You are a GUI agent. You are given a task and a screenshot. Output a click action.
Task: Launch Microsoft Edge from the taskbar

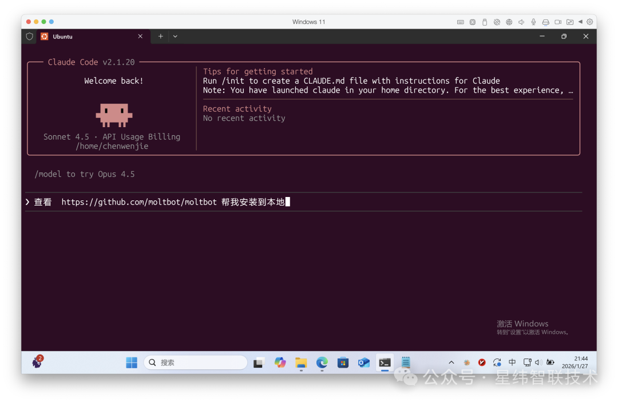(x=322, y=362)
